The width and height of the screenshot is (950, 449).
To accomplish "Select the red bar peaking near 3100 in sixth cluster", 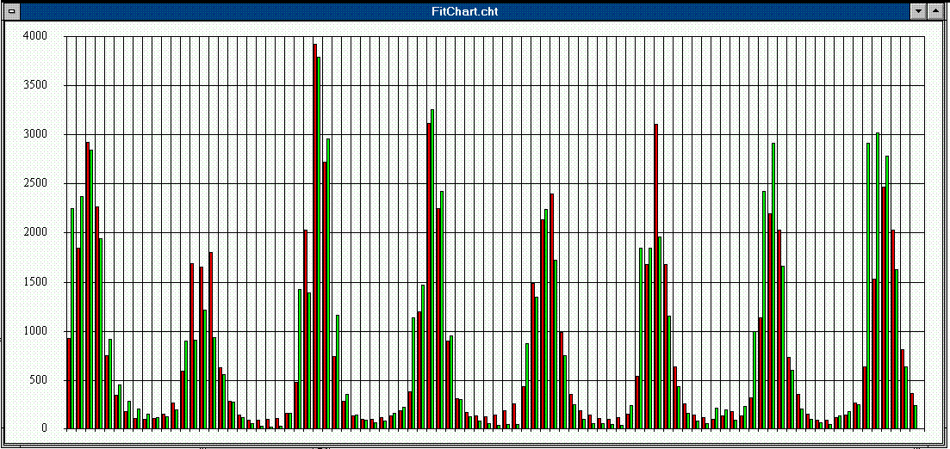I will pyautogui.click(x=655, y=275).
